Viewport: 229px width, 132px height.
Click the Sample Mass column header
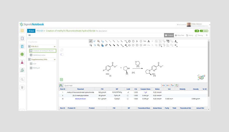[145, 89]
